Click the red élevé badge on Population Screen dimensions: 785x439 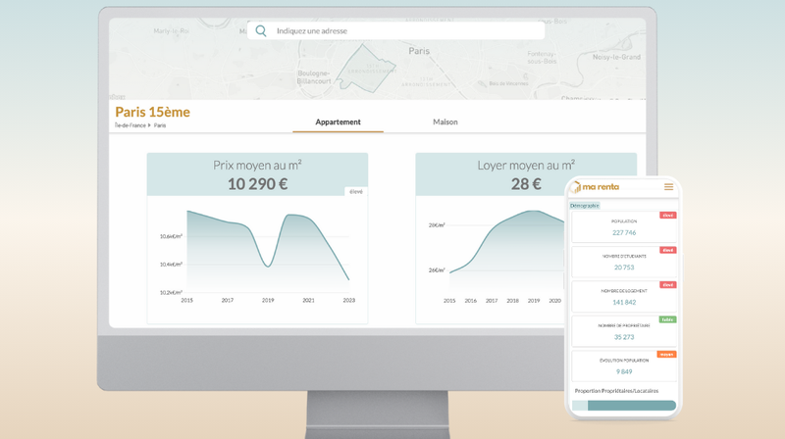(667, 216)
